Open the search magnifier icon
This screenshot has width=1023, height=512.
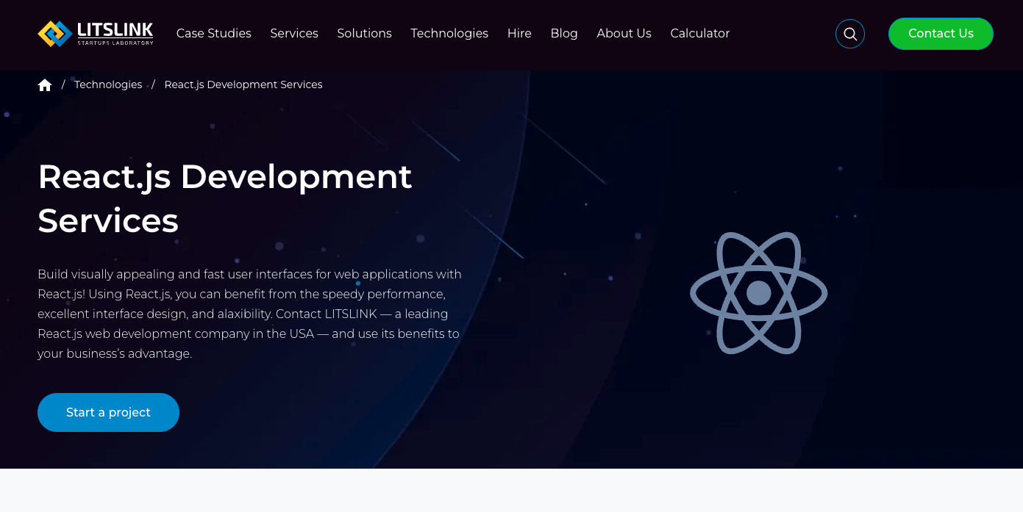(850, 34)
